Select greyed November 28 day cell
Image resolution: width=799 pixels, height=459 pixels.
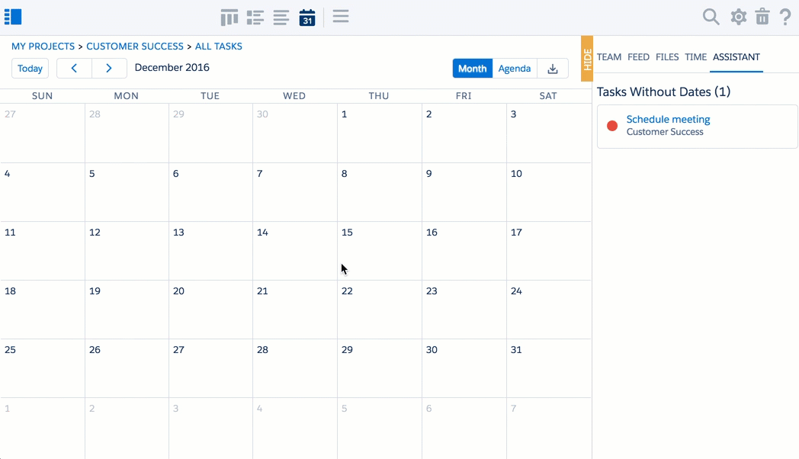(127, 133)
